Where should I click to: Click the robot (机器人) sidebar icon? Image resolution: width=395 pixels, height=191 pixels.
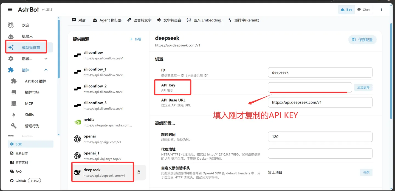[11, 36]
